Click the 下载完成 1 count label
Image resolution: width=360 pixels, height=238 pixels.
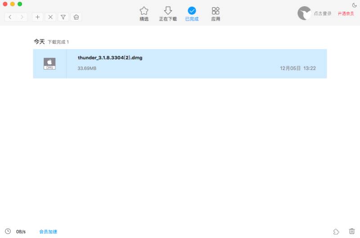click(58, 42)
